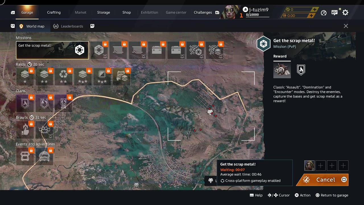Select three-star electronics raid icon
The image size is (364, 205).
click(x=102, y=77)
